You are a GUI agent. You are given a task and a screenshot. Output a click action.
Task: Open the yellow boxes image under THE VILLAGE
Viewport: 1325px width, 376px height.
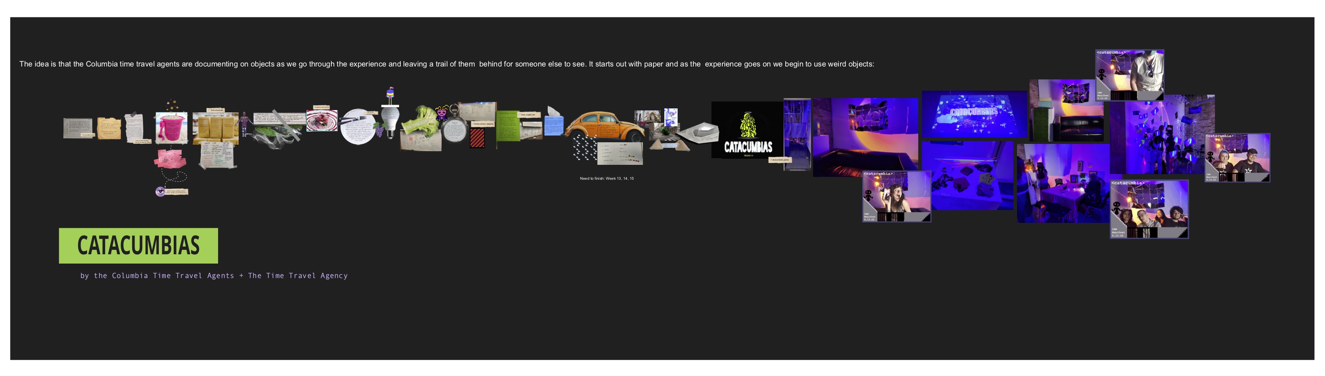[216, 128]
